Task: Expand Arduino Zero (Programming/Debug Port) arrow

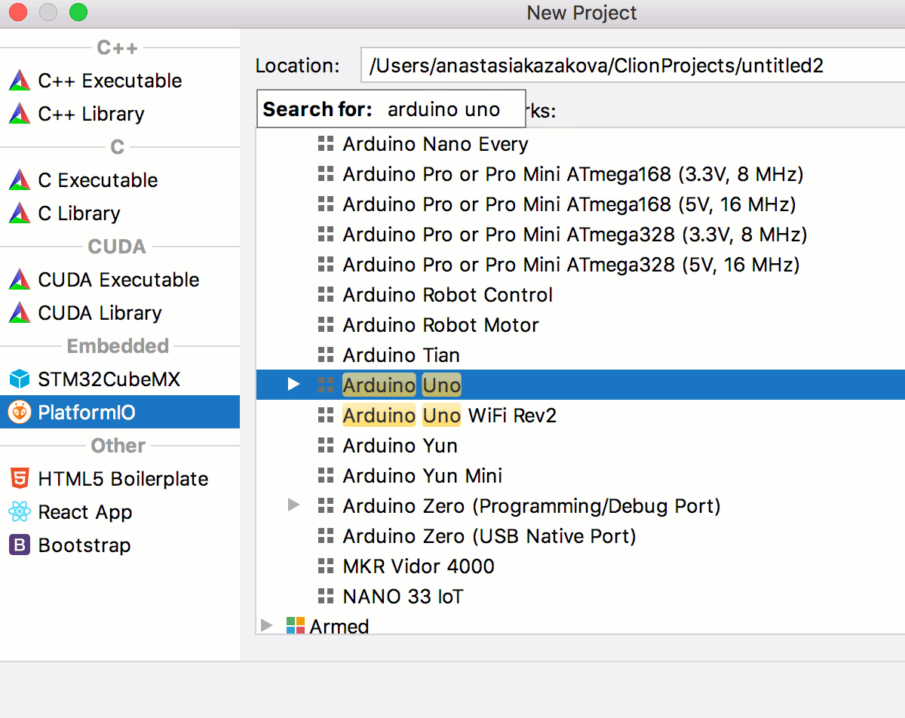Action: 294,505
